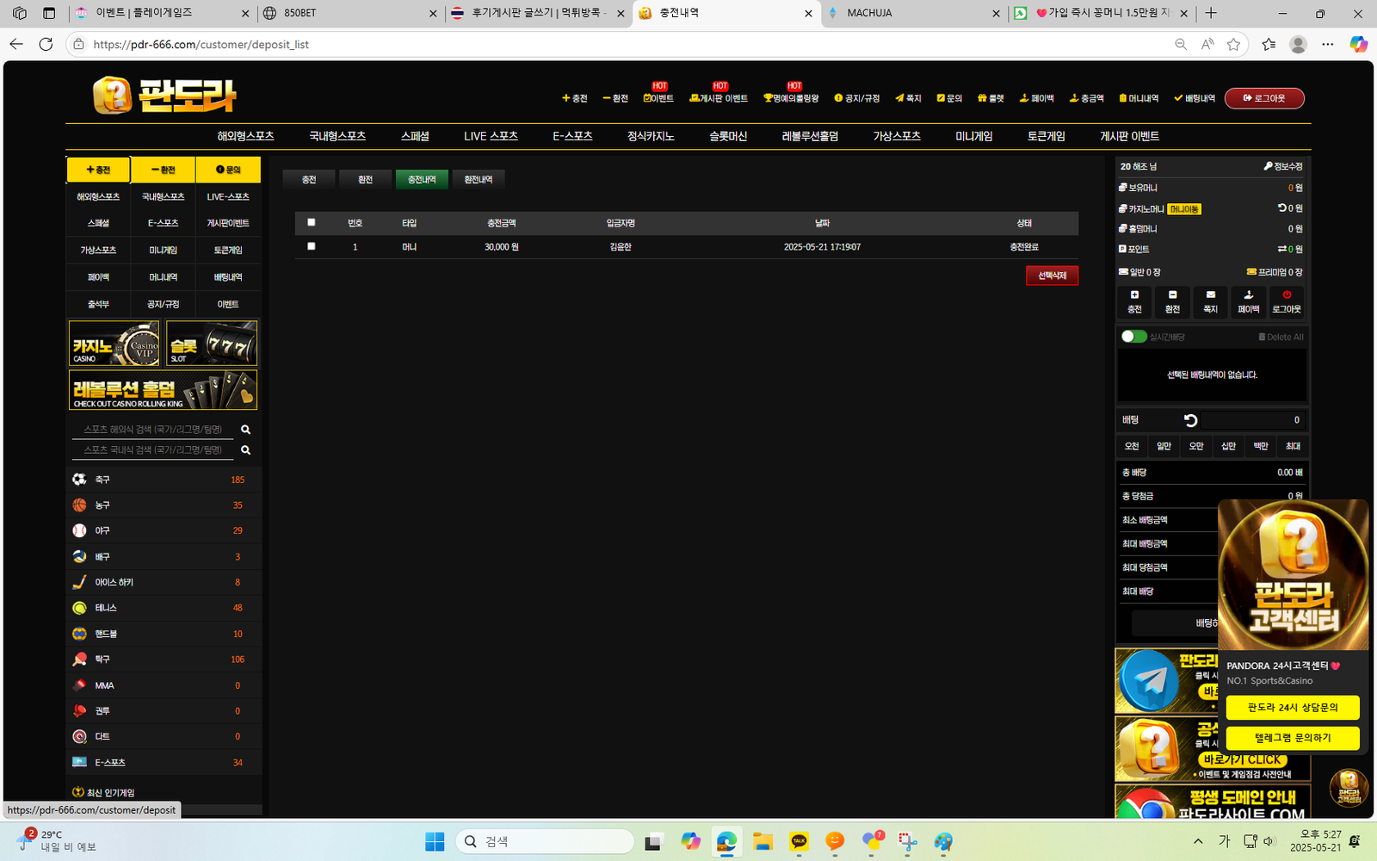The height and width of the screenshot is (861, 1377).
Task: Click the sports search magnifier icon for 해외식
Action: tap(245, 430)
